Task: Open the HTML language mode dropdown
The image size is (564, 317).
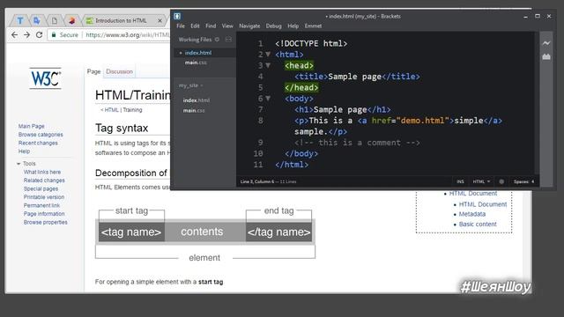Action: [x=481, y=181]
